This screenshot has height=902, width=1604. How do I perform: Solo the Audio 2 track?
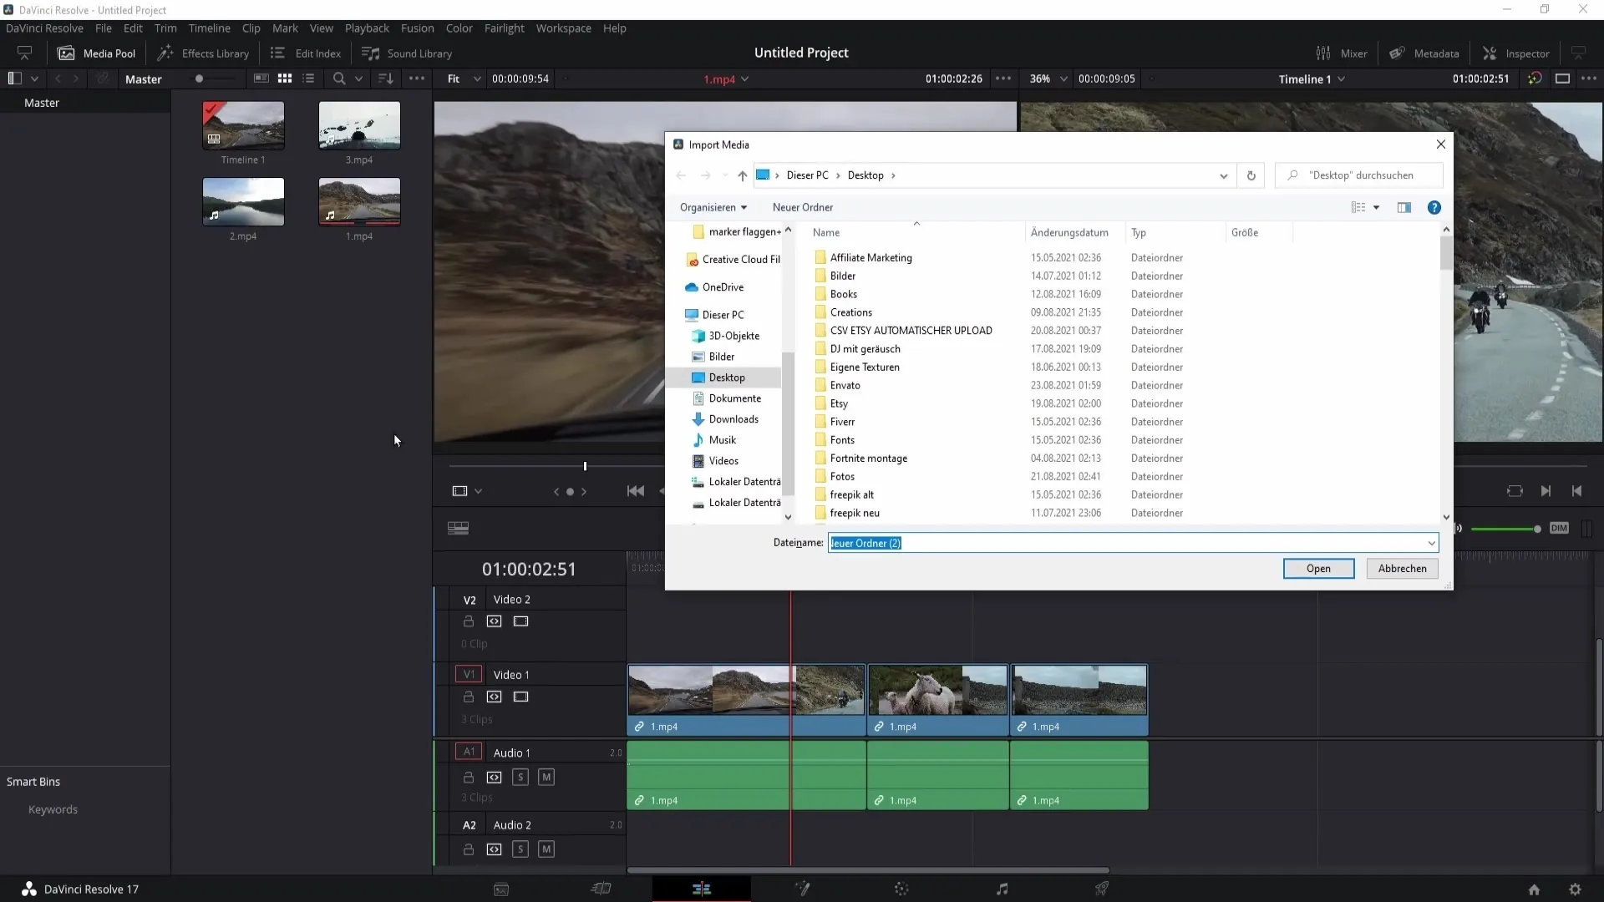520,849
